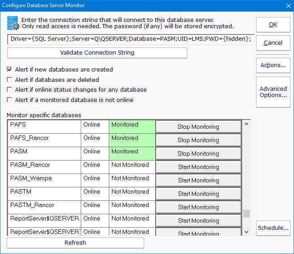Open the Schedule... settings
This screenshot has width=294, height=254.
click(x=273, y=228)
